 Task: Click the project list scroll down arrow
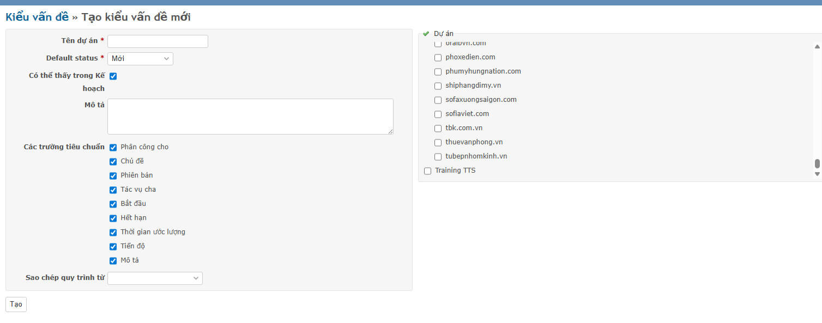pyautogui.click(x=817, y=174)
